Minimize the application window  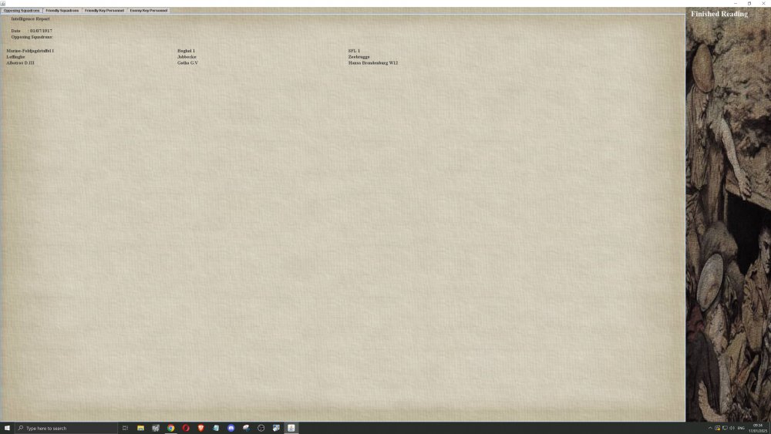[x=736, y=3]
